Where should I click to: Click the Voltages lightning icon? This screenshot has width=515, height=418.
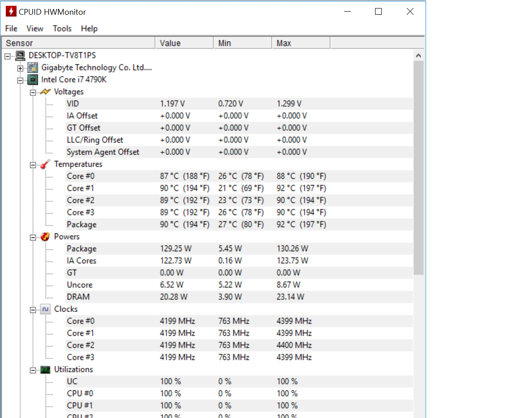[x=45, y=92]
